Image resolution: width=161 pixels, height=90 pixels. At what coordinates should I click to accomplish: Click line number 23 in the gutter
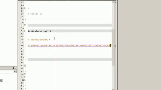[x=22, y=2]
